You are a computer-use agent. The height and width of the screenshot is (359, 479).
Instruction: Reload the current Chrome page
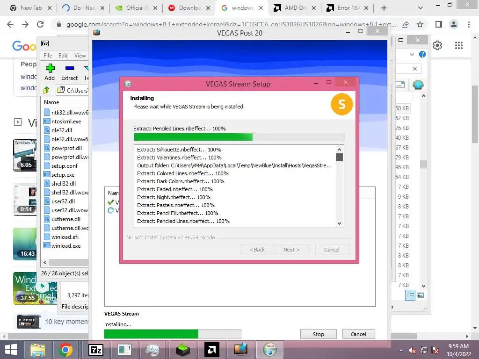tap(40, 24)
